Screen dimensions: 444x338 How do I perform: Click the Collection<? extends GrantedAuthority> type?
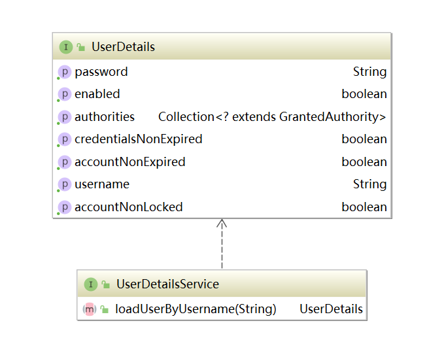point(272,117)
